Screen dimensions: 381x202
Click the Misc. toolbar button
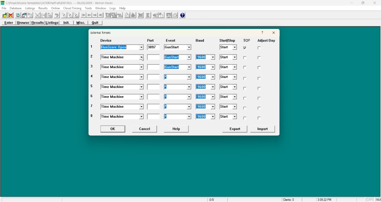[x=81, y=23]
